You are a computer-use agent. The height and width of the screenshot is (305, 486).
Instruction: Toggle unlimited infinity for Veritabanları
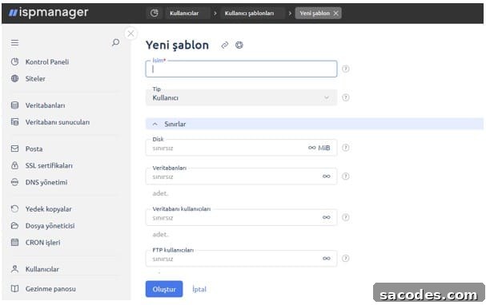coord(326,176)
